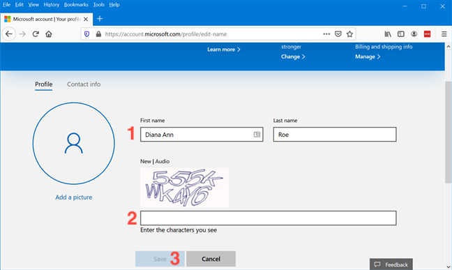The height and width of the screenshot is (270, 452).
Task: Go back to previous page
Action: click(9, 34)
